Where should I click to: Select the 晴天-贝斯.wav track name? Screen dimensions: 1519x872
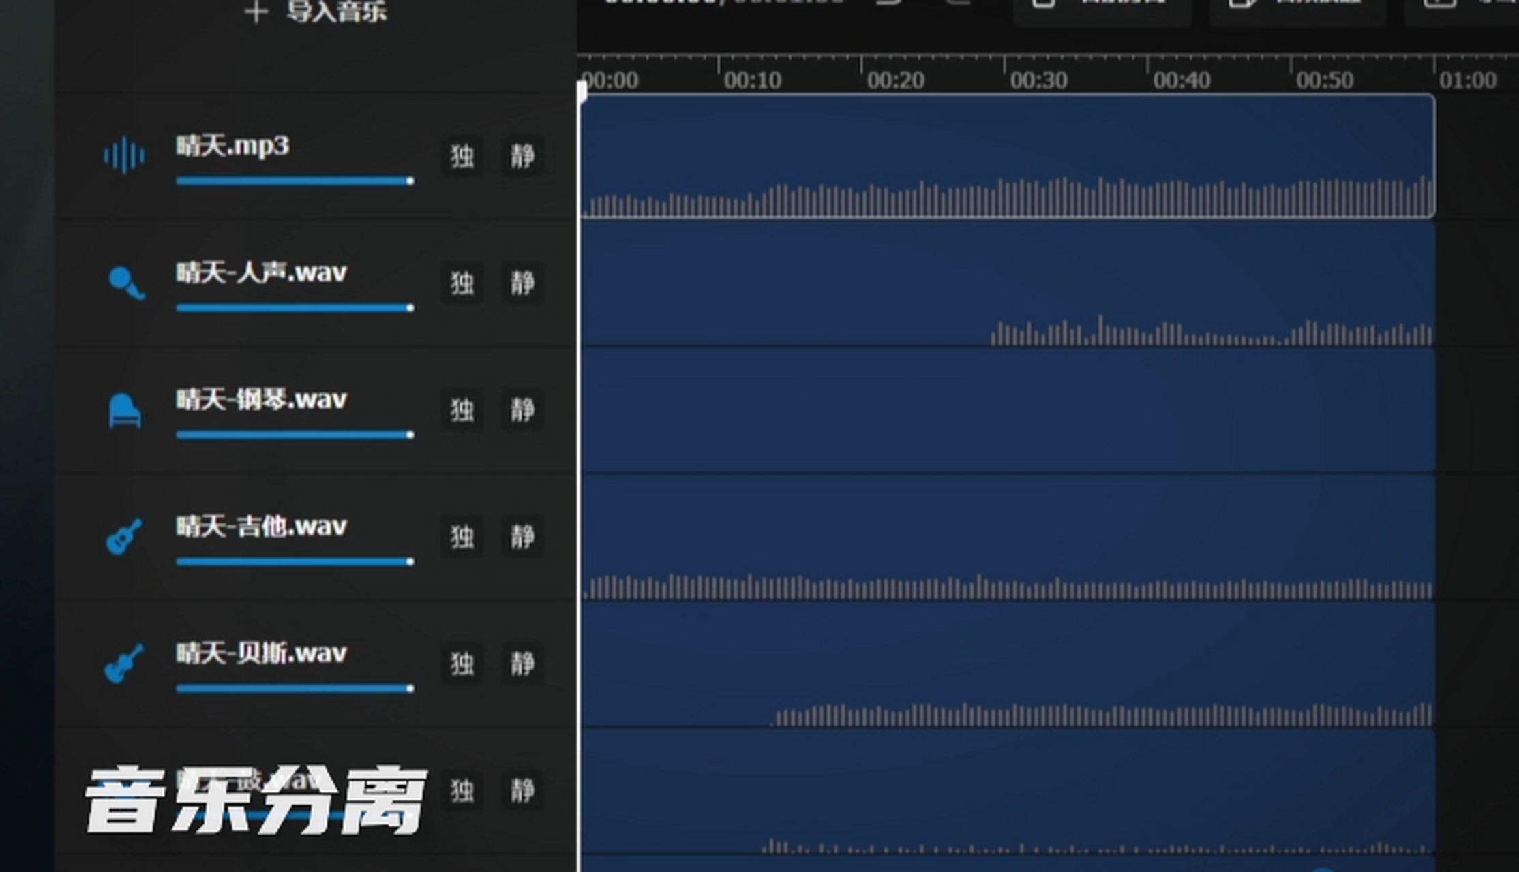(262, 653)
